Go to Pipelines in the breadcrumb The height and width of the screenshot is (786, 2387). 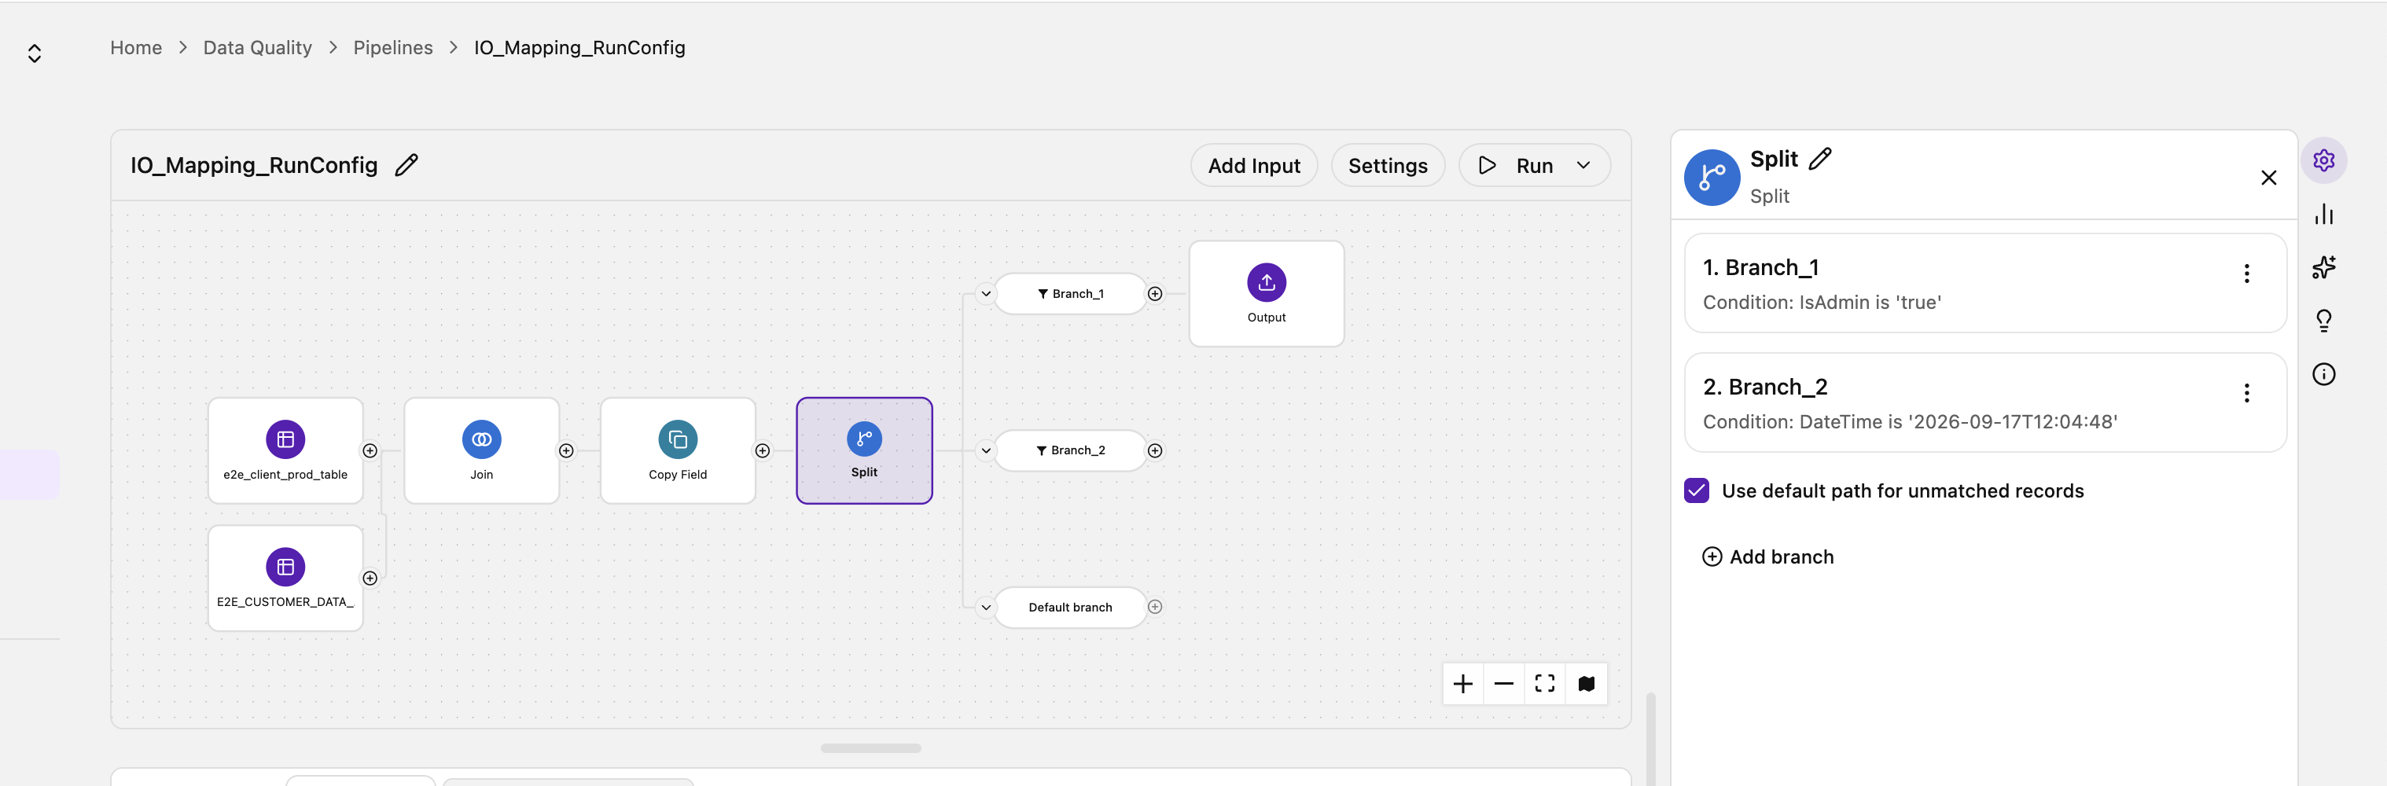click(x=393, y=47)
